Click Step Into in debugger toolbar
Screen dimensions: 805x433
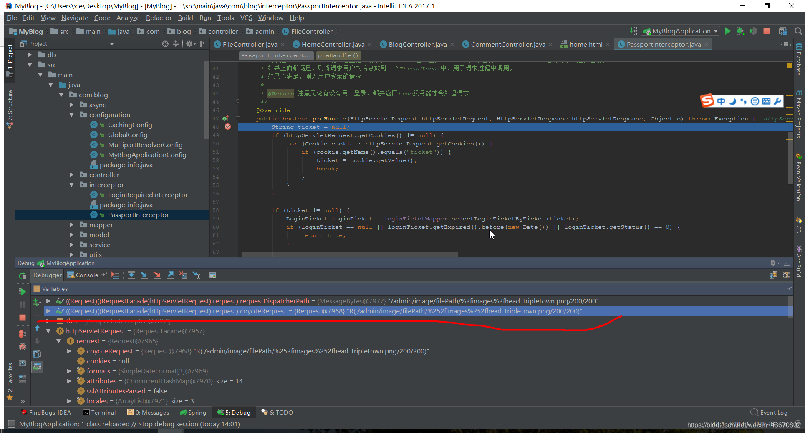point(144,275)
